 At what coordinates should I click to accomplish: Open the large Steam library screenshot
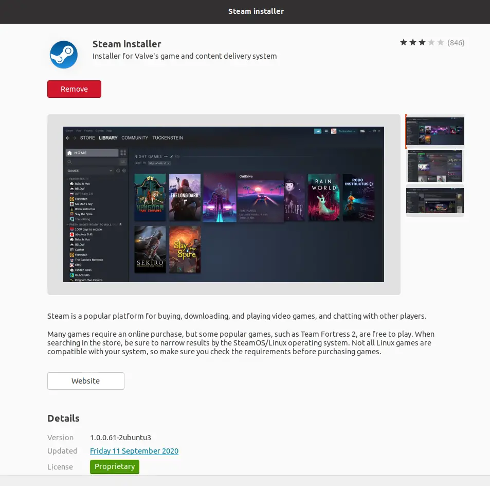tap(224, 204)
